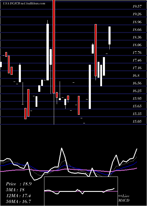Click the 18.66 price axis label
Image resolution: width=147 pixels, height=206 pixels.
click(x=137, y=29)
